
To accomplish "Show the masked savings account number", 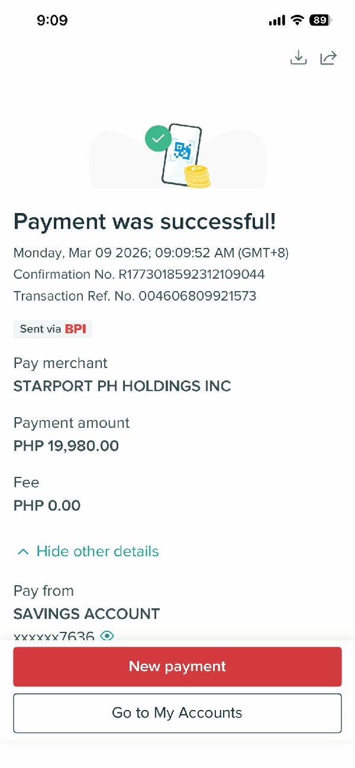I will pyautogui.click(x=107, y=636).
